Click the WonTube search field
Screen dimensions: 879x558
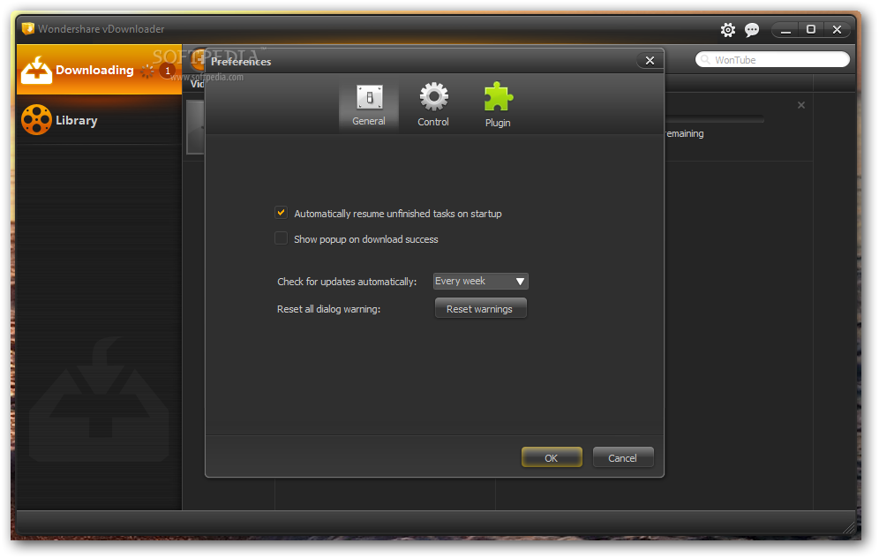pos(772,59)
